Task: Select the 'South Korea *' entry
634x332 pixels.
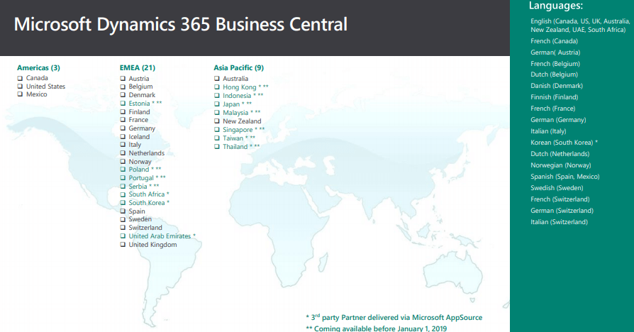Action: [149, 203]
